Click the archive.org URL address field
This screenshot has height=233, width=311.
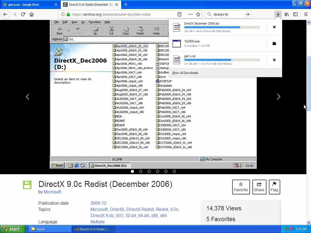(x=111, y=14)
